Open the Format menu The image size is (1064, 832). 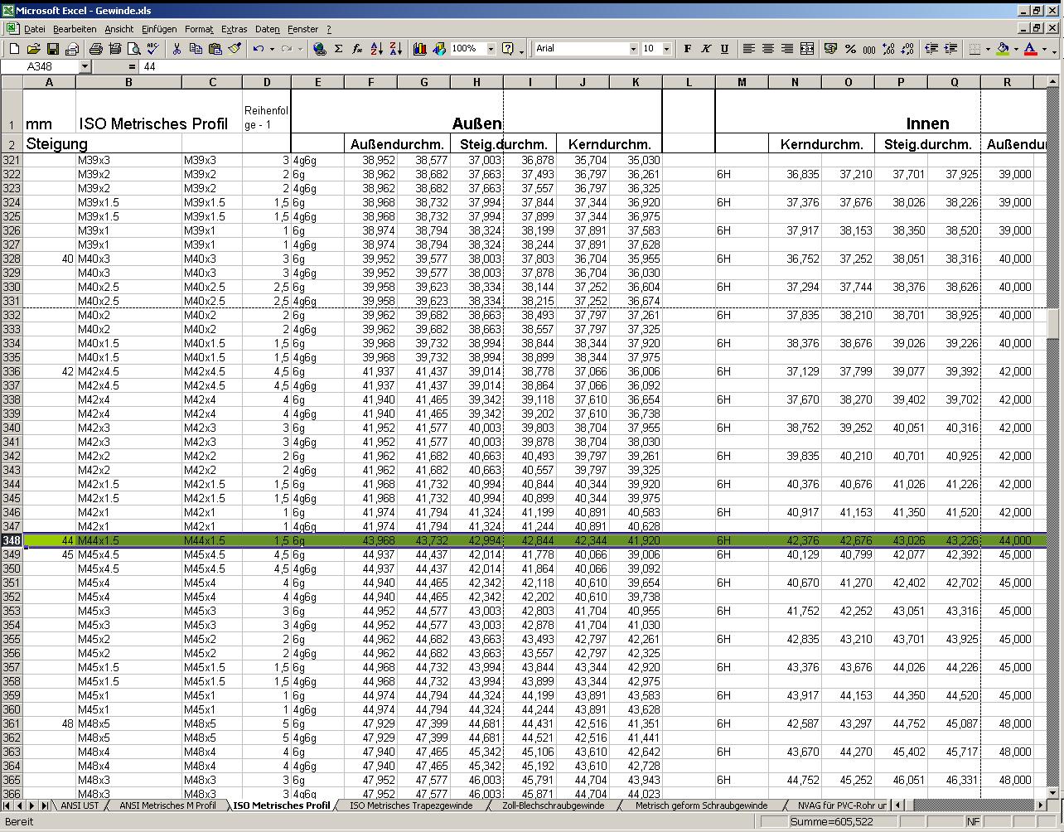199,29
